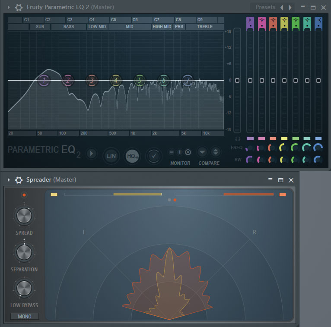The image size is (331, 327).
Task: Select the HIGH MID frequency range label
Action: pos(162,27)
